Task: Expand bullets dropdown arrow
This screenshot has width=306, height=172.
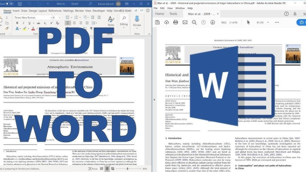Action: coord(71,18)
